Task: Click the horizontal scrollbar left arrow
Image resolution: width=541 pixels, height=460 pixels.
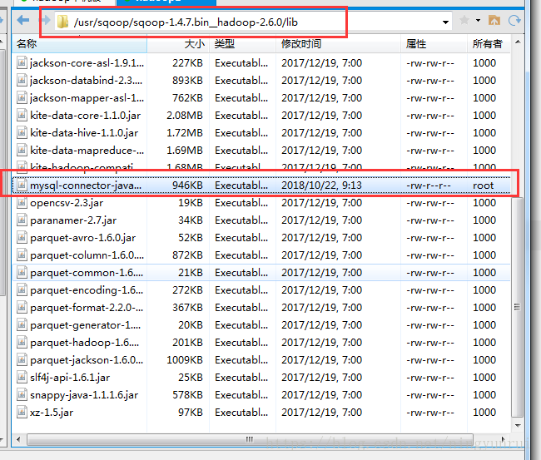Action: coord(18,439)
